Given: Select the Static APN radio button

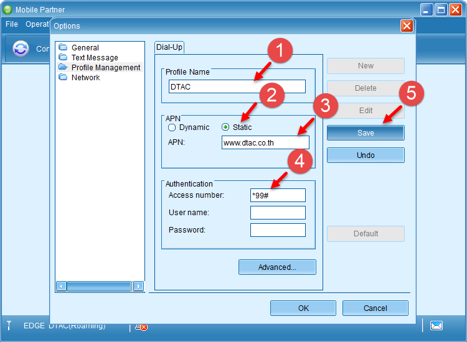Looking at the screenshot, I should pyautogui.click(x=225, y=127).
